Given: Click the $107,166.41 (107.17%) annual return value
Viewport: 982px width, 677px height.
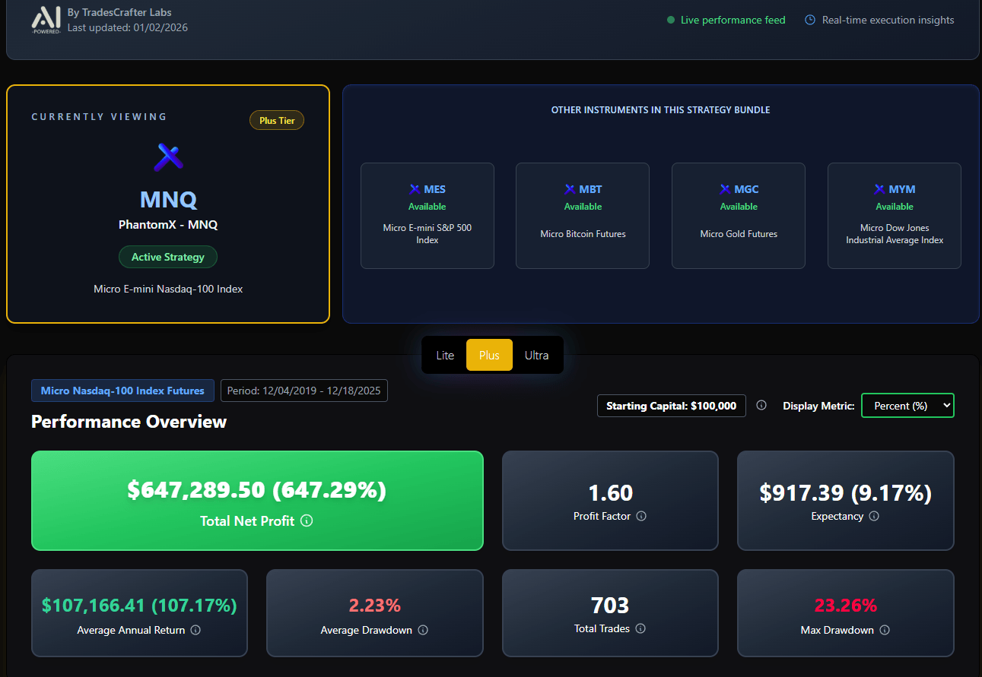Looking at the screenshot, I should coord(139,606).
